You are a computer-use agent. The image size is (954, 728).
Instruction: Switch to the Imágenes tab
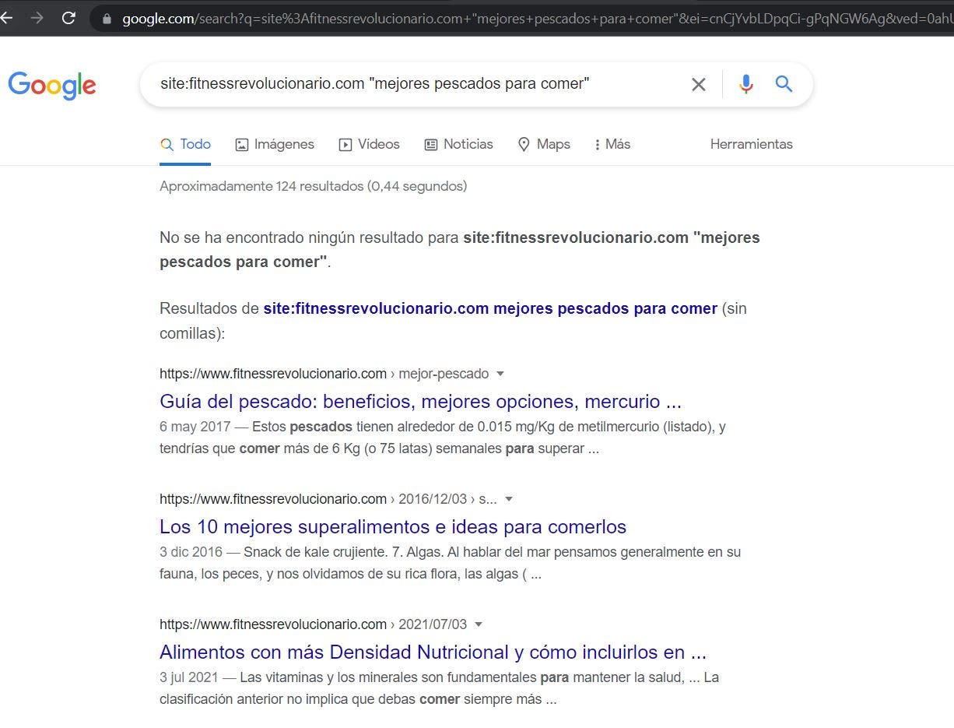275,144
